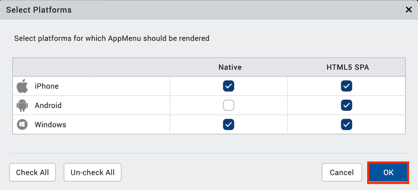Uncheck Android HTML5 SPA checkbox
This screenshot has width=418, height=190.
346,106
